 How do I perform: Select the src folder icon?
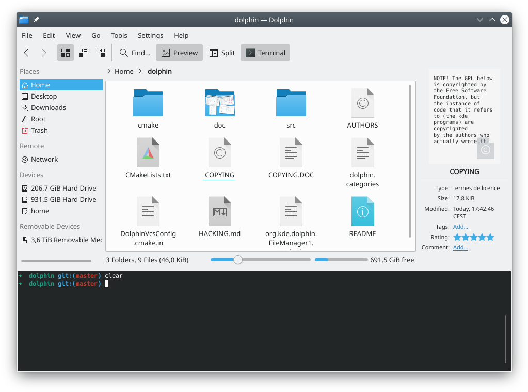[291, 103]
